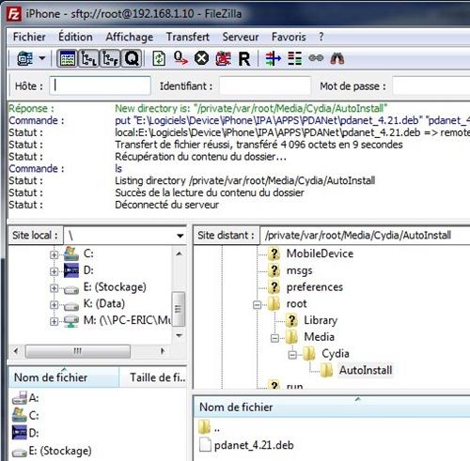Open the Fichier menu
The width and height of the screenshot is (470, 461).
click(x=29, y=37)
